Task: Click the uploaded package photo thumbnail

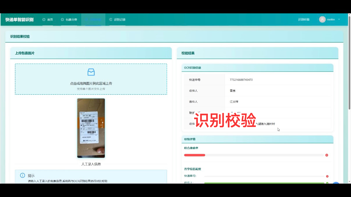Action: [x=91, y=128]
